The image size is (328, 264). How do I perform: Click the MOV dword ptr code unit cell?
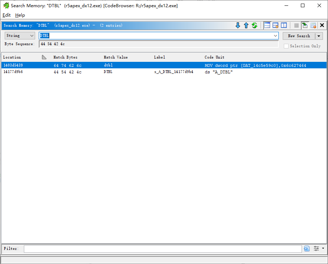point(255,65)
